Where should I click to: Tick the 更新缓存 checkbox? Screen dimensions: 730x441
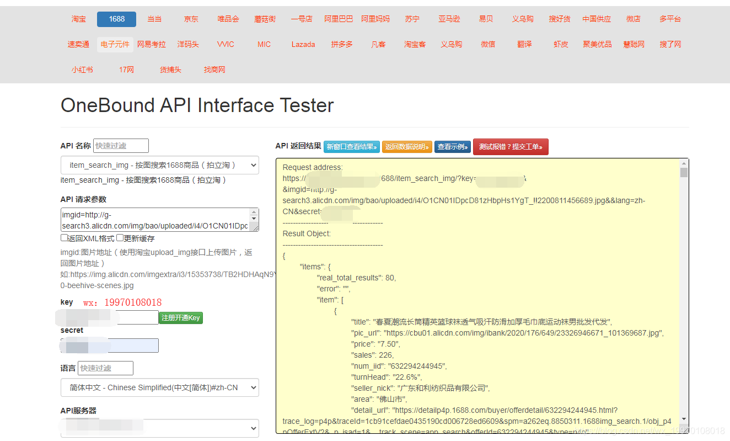click(x=120, y=238)
